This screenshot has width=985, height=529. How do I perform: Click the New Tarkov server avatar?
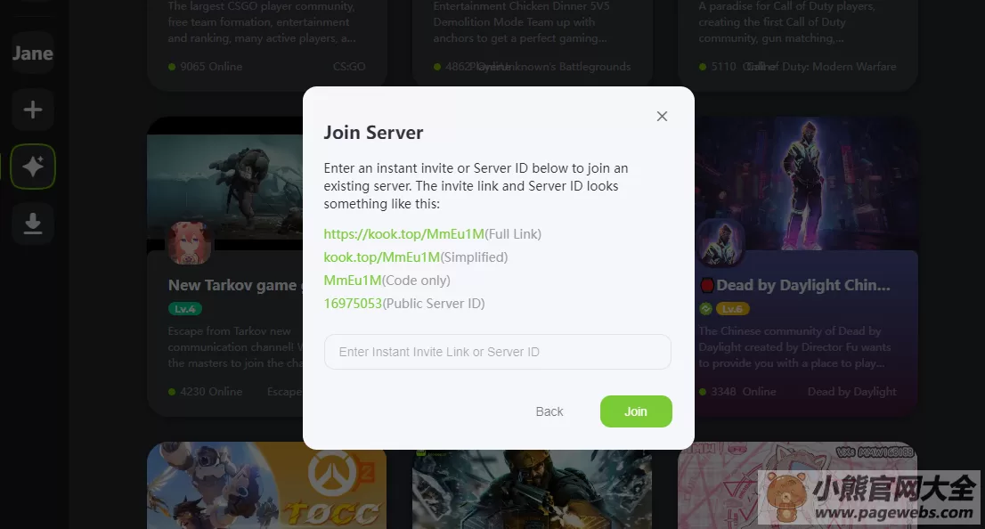click(x=189, y=242)
